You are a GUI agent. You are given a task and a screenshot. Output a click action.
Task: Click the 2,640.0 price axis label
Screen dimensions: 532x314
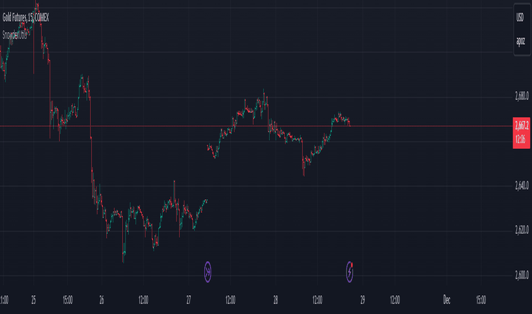click(x=522, y=186)
